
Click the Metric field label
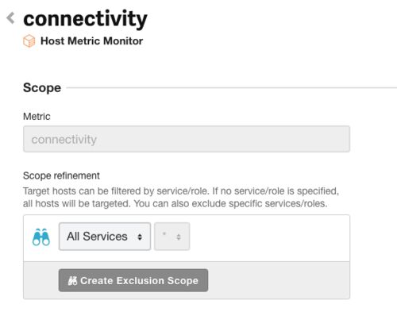tap(37, 117)
